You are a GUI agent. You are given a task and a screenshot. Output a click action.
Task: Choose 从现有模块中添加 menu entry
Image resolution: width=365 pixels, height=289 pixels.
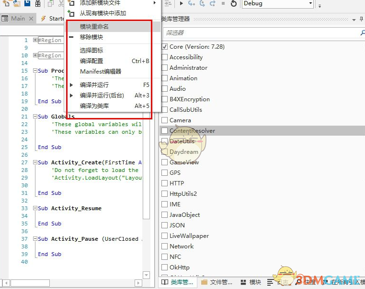[113, 13]
